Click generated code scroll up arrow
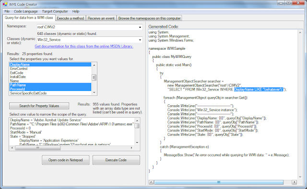The width and height of the screenshot is (307, 189). click(x=300, y=33)
